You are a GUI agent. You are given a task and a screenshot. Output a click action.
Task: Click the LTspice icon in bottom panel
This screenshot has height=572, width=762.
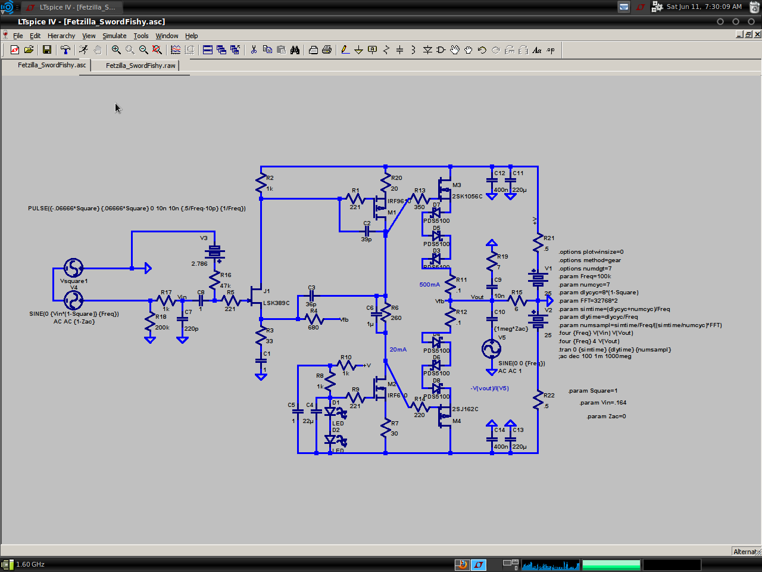point(479,564)
